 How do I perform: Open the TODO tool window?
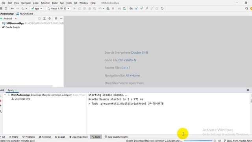14,137
